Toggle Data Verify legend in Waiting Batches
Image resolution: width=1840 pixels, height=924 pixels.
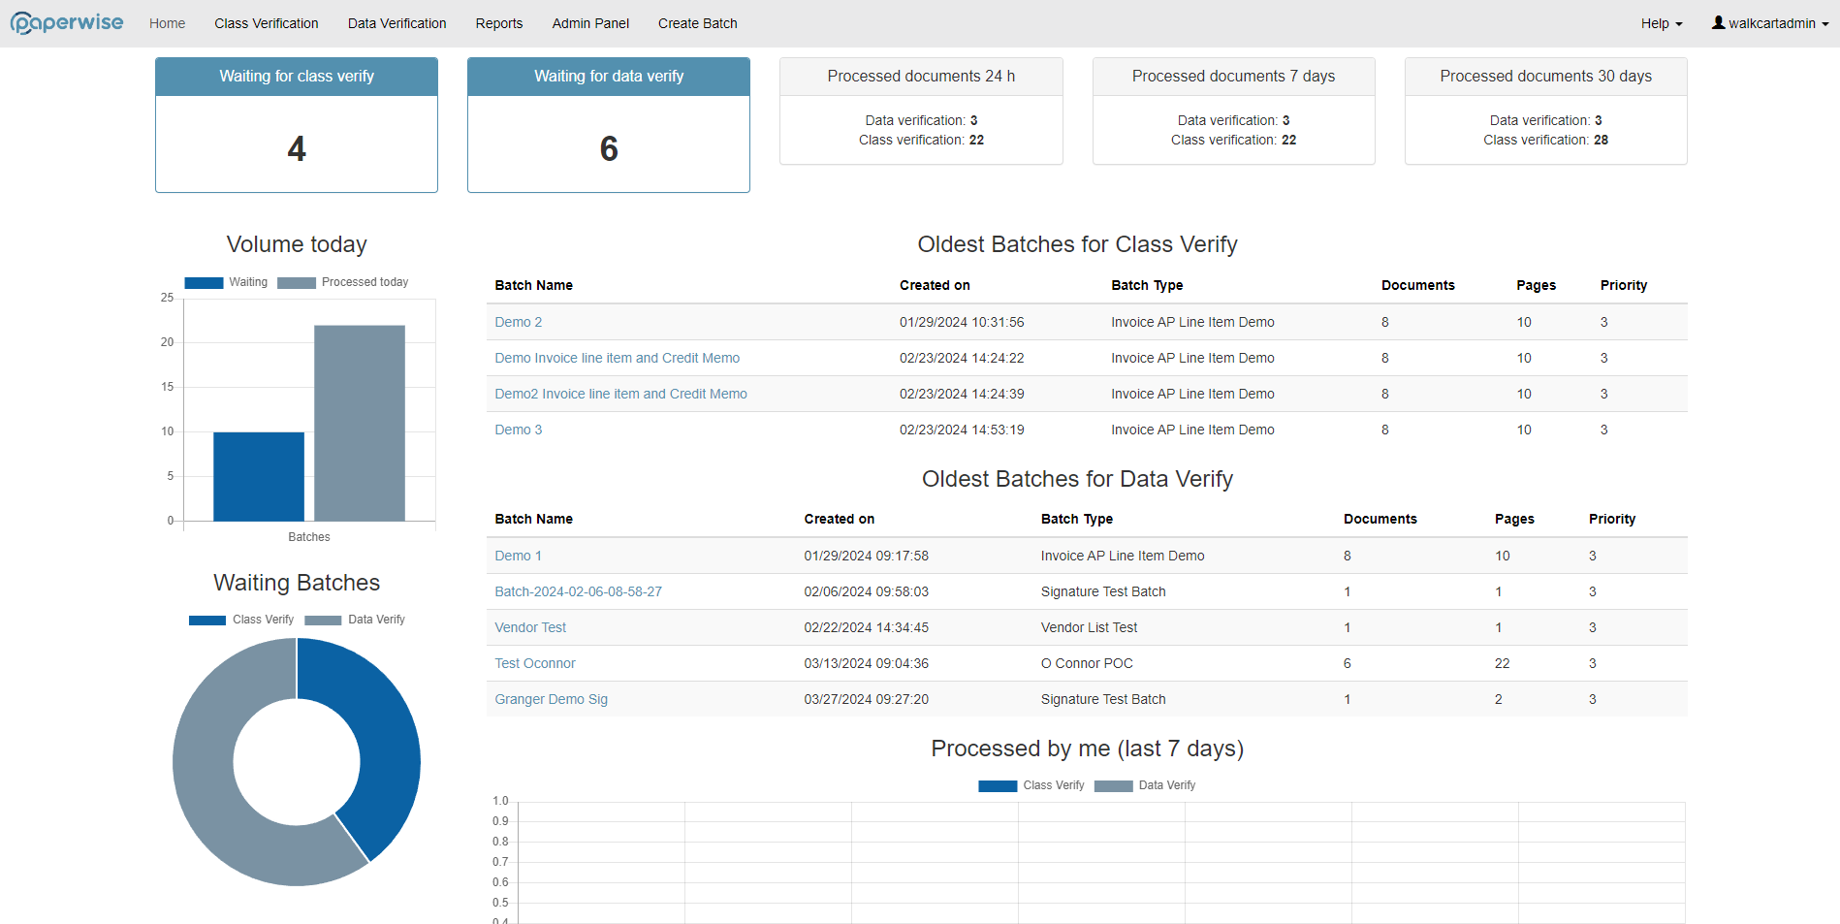point(355,620)
